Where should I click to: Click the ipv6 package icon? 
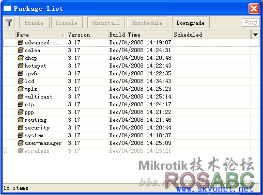pyautogui.click(x=21, y=73)
